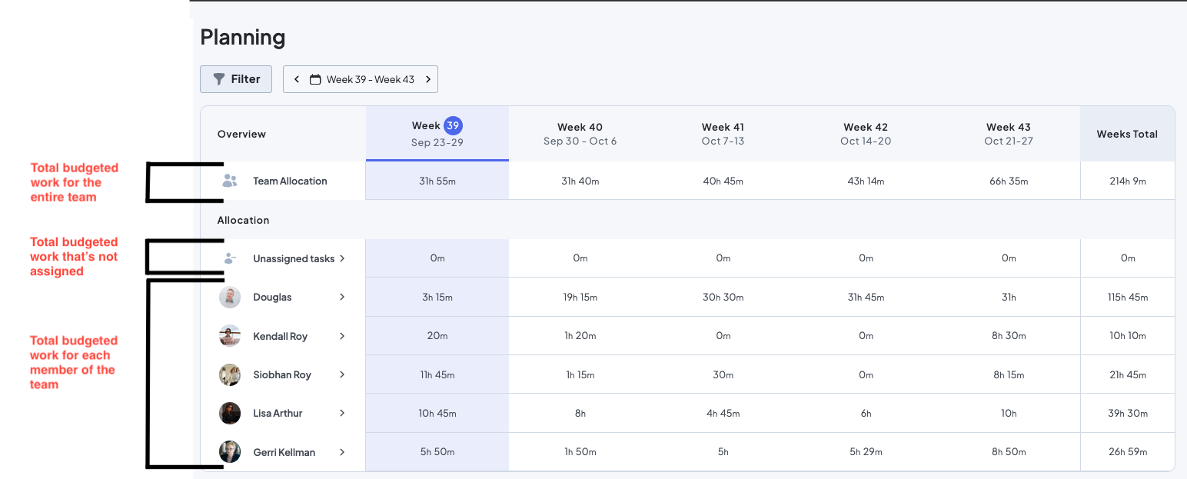Screen dimensions: 1187x479
Task: Click Kendall Roy Week 39 cell 20m
Action: pos(437,336)
